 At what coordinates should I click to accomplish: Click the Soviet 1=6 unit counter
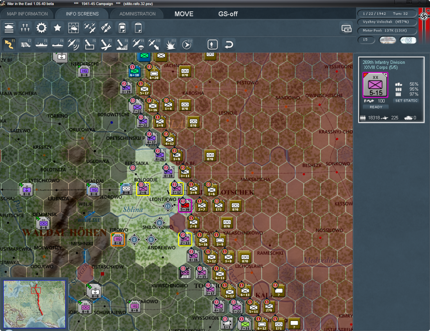click(212, 189)
